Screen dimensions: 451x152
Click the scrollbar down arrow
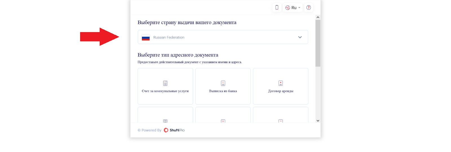[318, 121]
